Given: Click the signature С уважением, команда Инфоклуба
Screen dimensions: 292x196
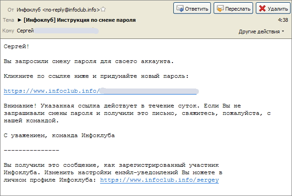Looking at the screenshot, I should [59, 135].
